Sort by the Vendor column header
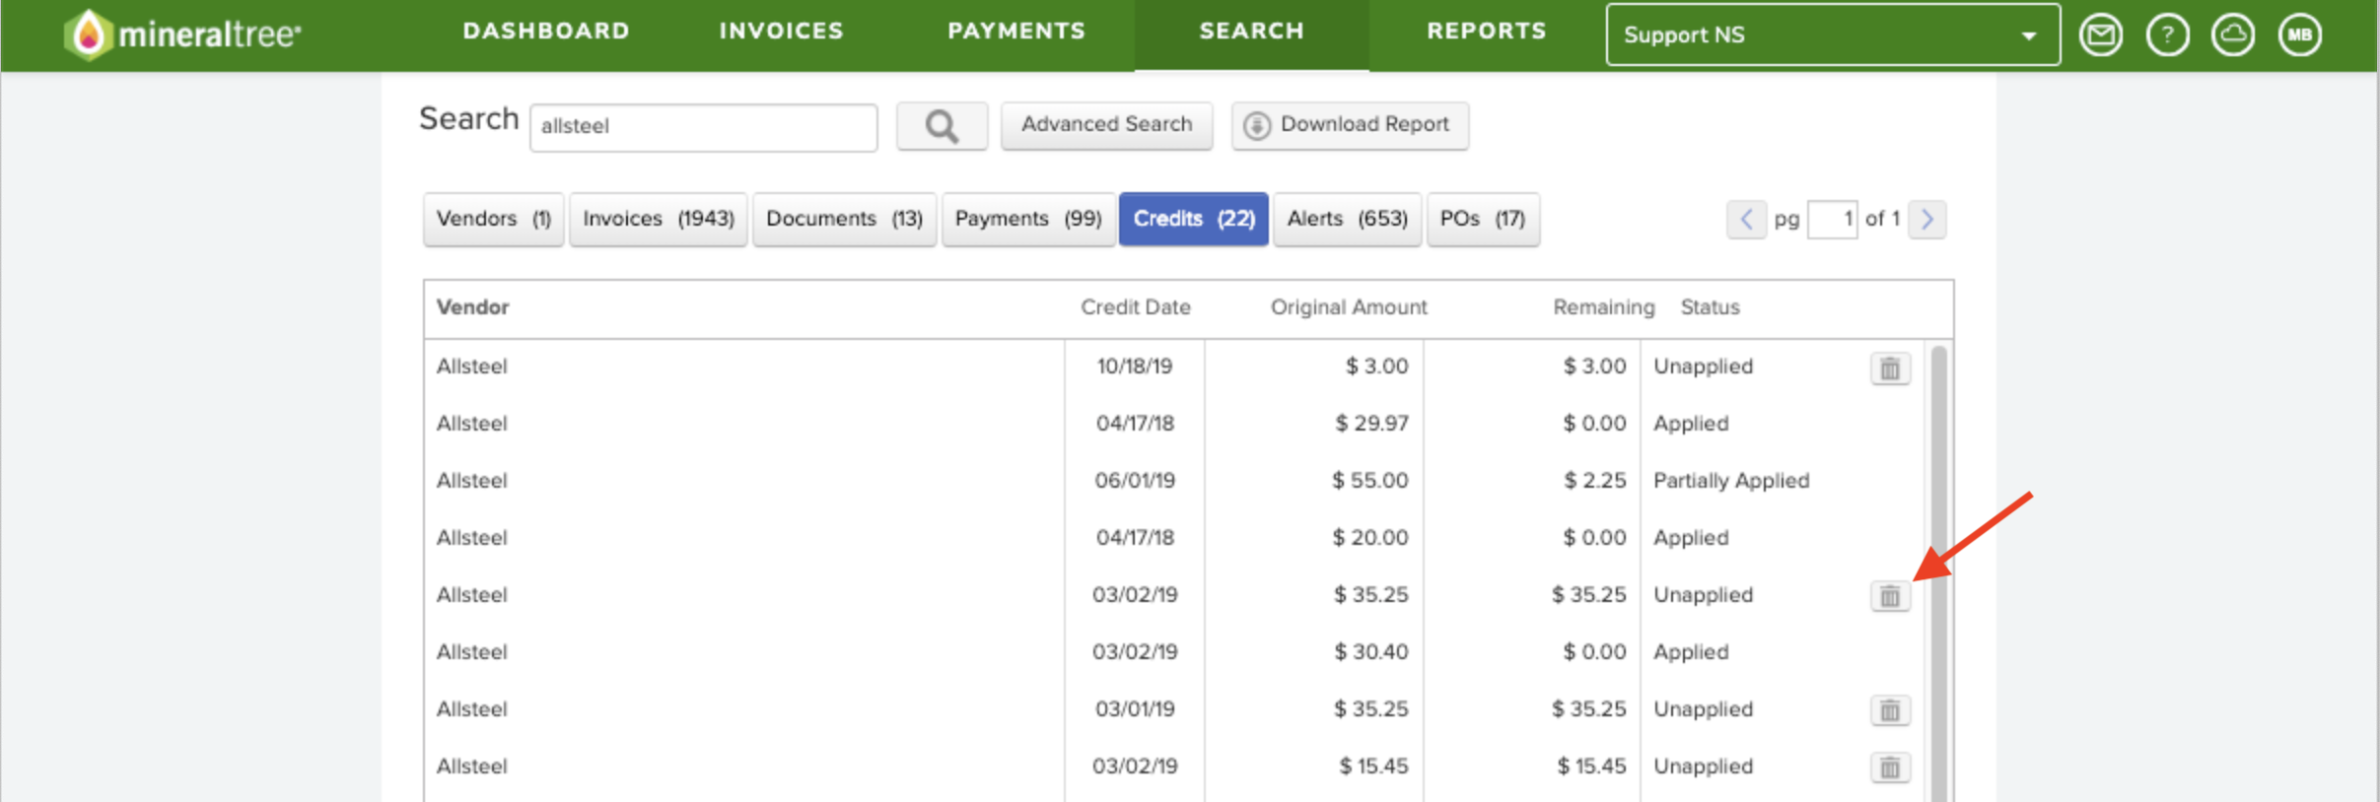This screenshot has height=802, width=2380. (x=472, y=307)
